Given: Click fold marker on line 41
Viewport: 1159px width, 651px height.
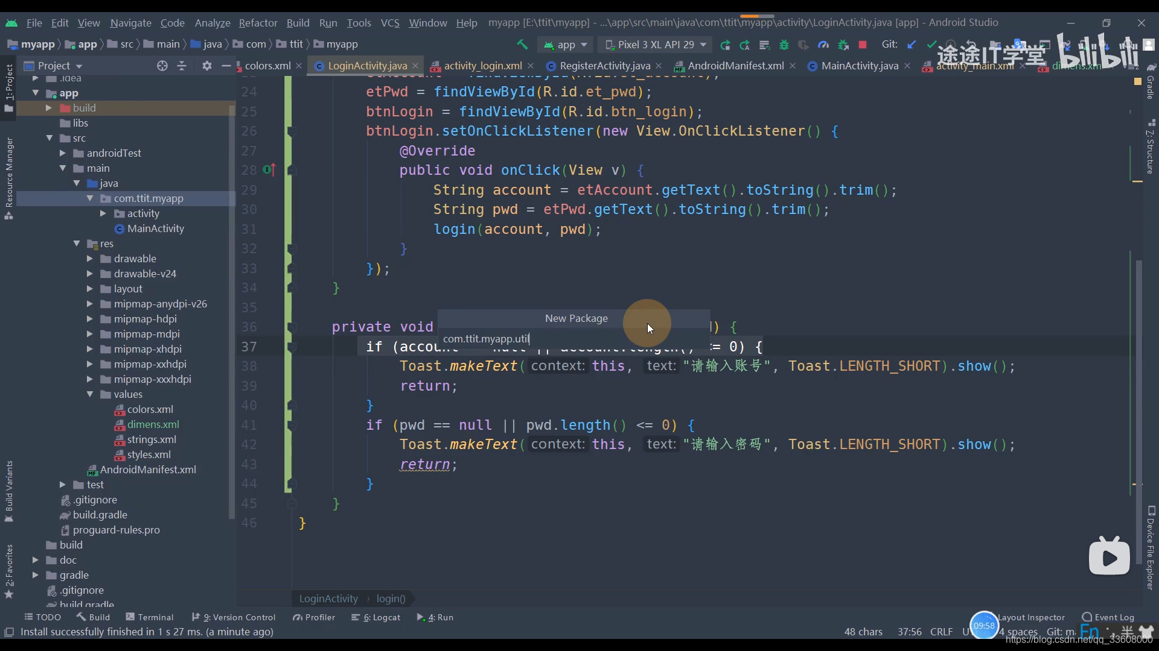Looking at the screenshot, I should (292, 426).
